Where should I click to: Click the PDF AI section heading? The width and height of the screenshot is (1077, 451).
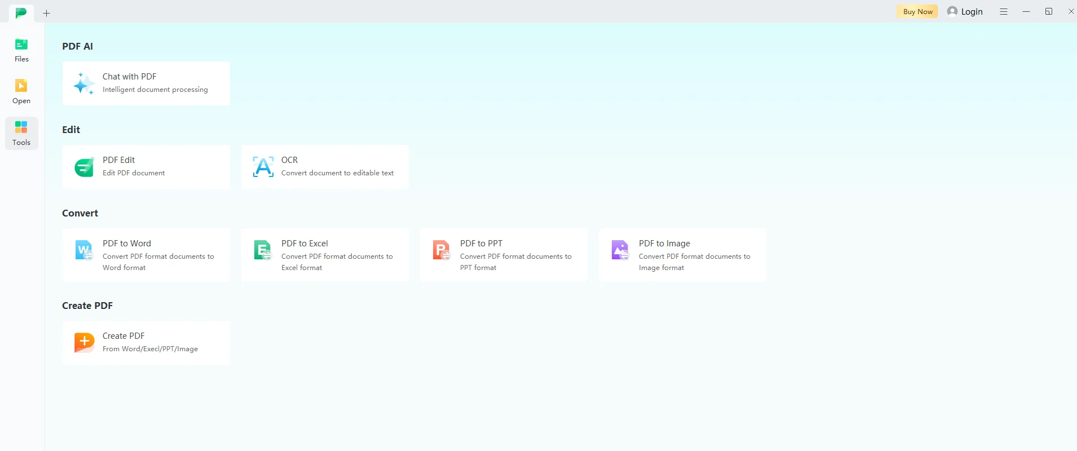[78, 46]
